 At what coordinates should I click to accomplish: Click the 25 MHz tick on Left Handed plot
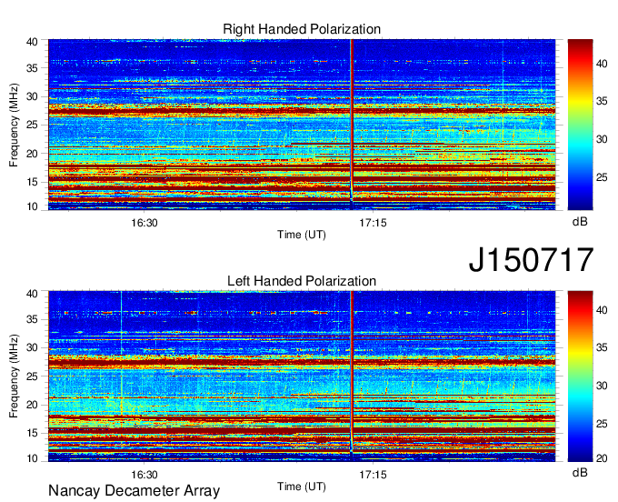click(x=32, y=376)
